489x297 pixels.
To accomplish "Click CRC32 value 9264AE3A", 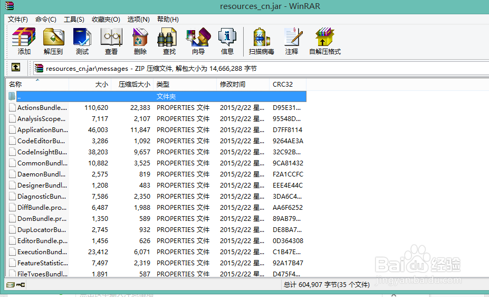I will point(288,141).
